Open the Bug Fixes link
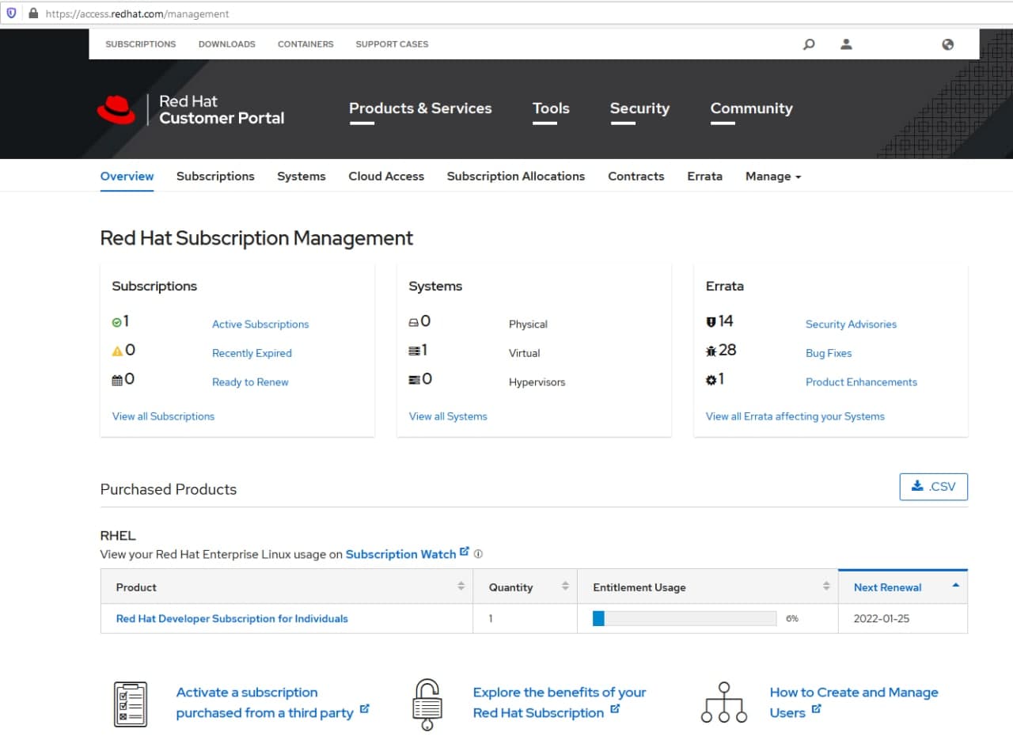The height and width of the screenshot is (744, 1013). tap(829, 353)
